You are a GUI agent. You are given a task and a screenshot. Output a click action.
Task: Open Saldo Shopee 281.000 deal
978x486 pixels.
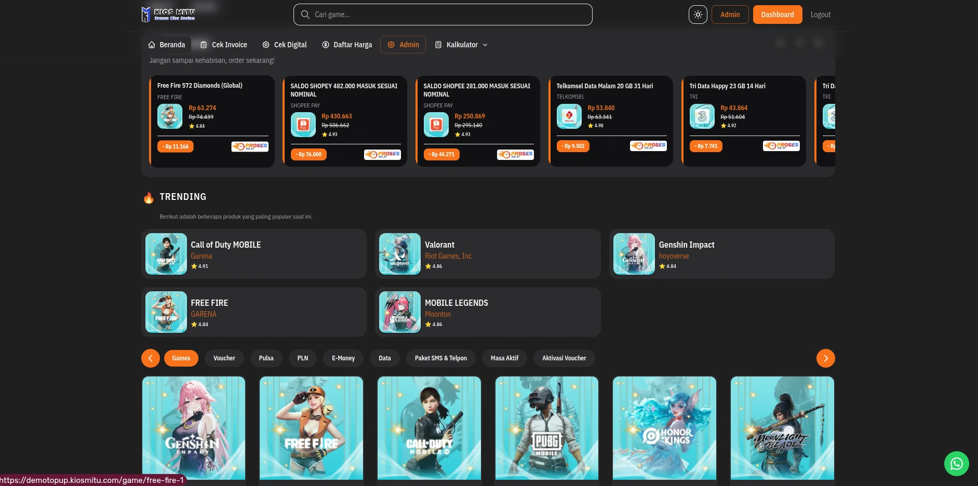coord(478,121)
